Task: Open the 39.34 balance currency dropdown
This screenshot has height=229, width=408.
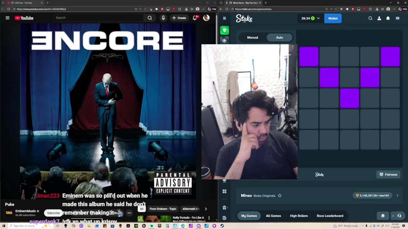Action: point(310,18)
